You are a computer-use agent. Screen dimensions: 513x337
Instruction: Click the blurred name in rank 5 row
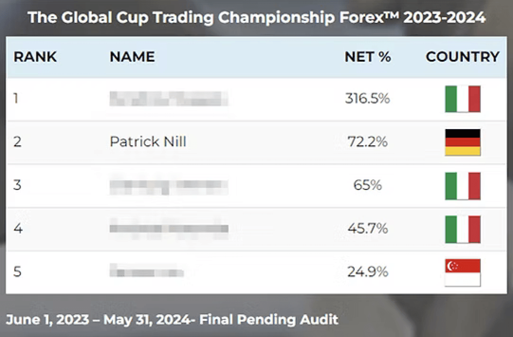[146, 272]
